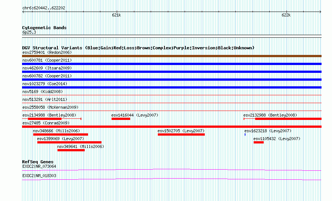Click the red bar under nsv349641
Screen dimensions: 332x201
[x=71, y=150]
